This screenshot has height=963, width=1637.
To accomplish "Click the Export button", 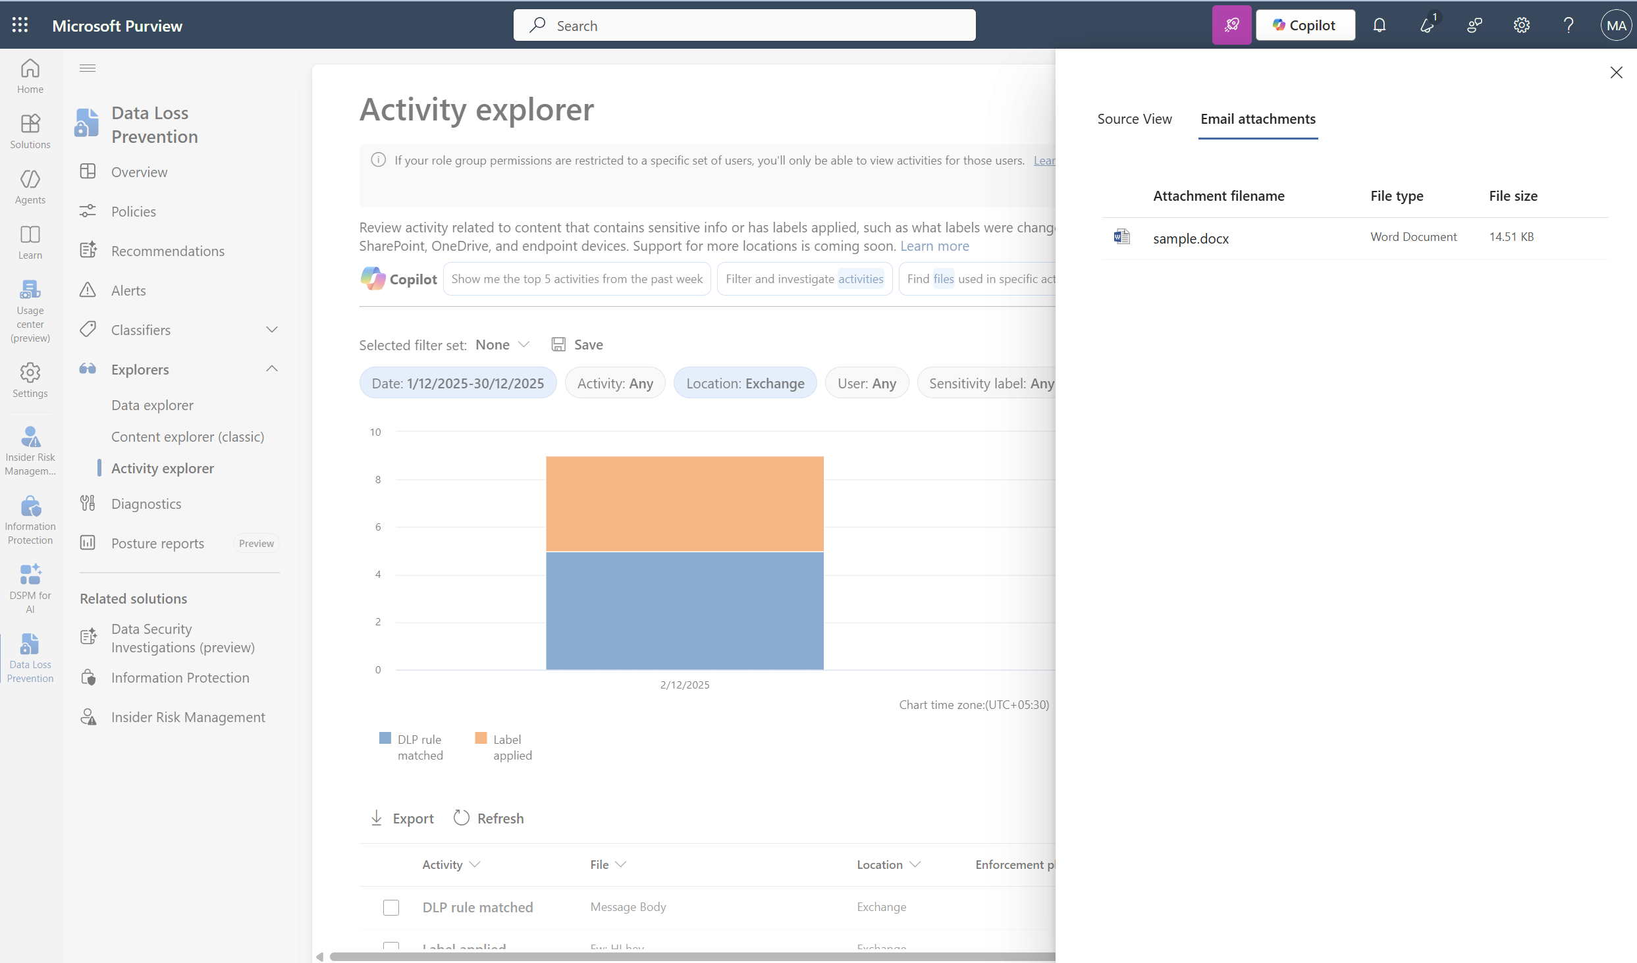I will click(402, 818).
